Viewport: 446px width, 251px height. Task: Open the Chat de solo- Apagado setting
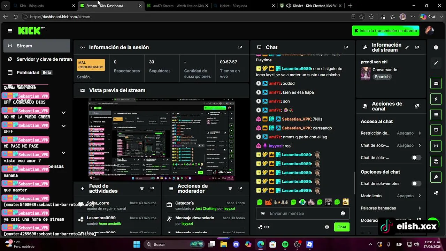pyautogui.click(x=391, y=145)
